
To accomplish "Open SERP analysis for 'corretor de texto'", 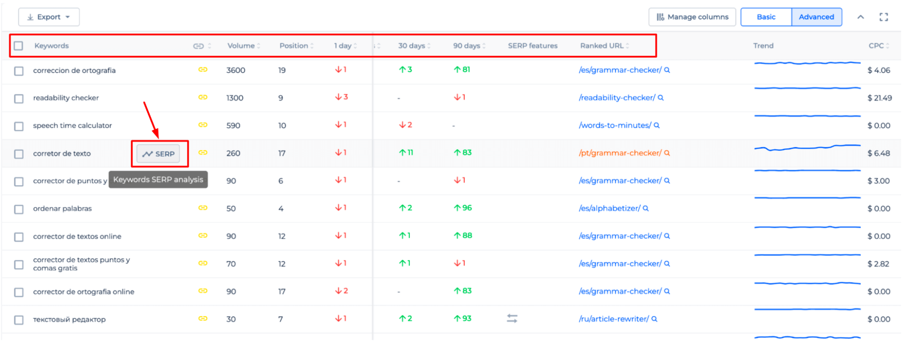I will [x=159, y=154].
